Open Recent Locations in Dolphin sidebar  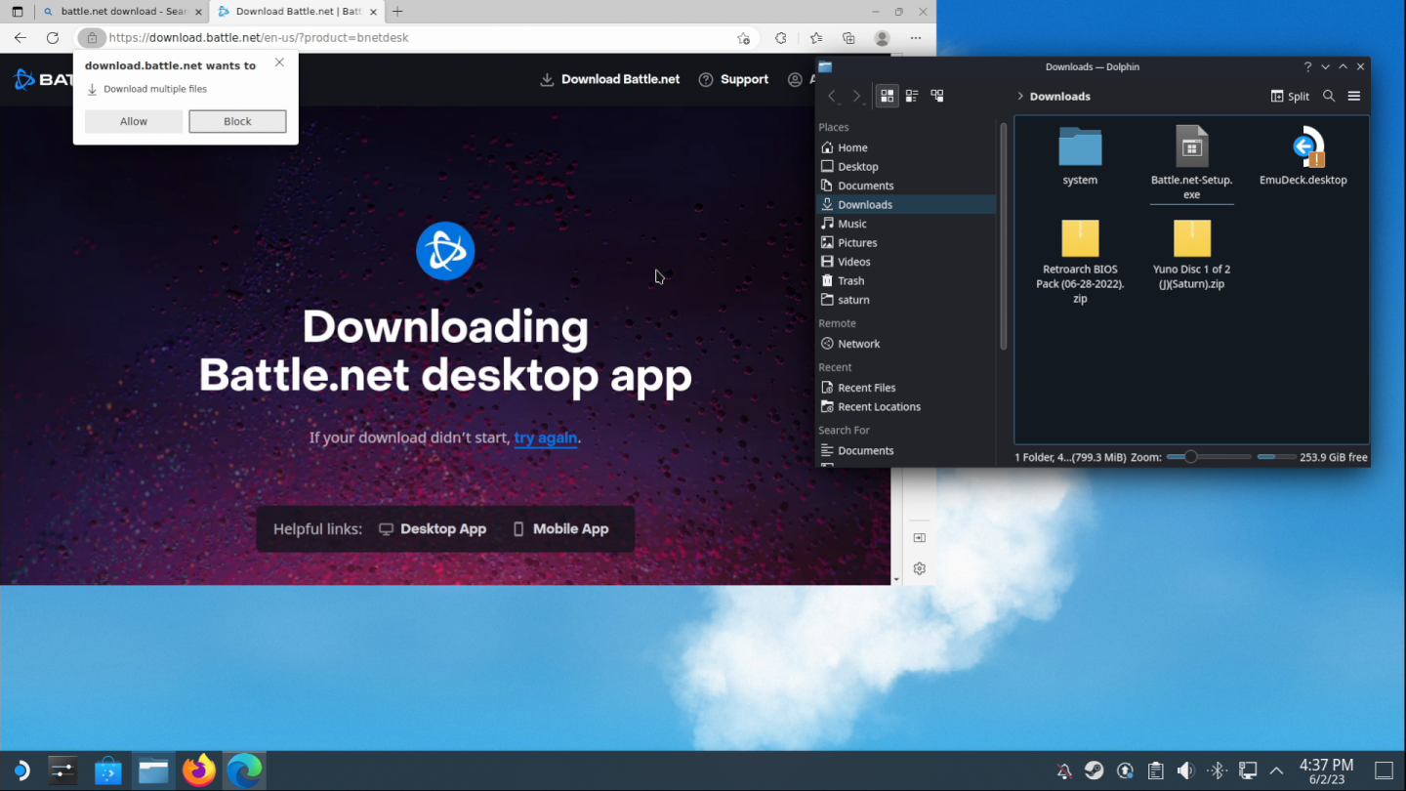[x=905, y=406]
